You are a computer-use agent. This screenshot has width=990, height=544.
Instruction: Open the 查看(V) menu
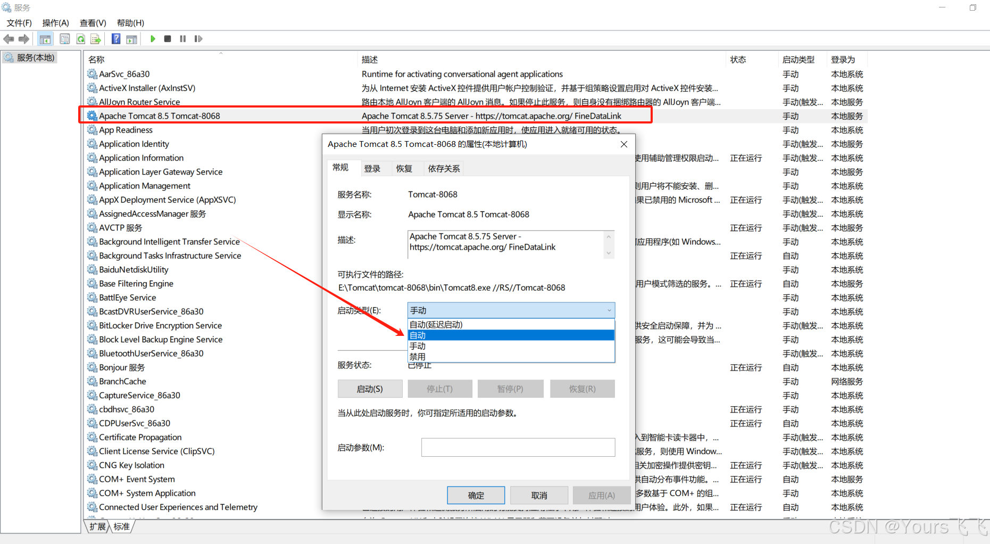click(93, 23)
